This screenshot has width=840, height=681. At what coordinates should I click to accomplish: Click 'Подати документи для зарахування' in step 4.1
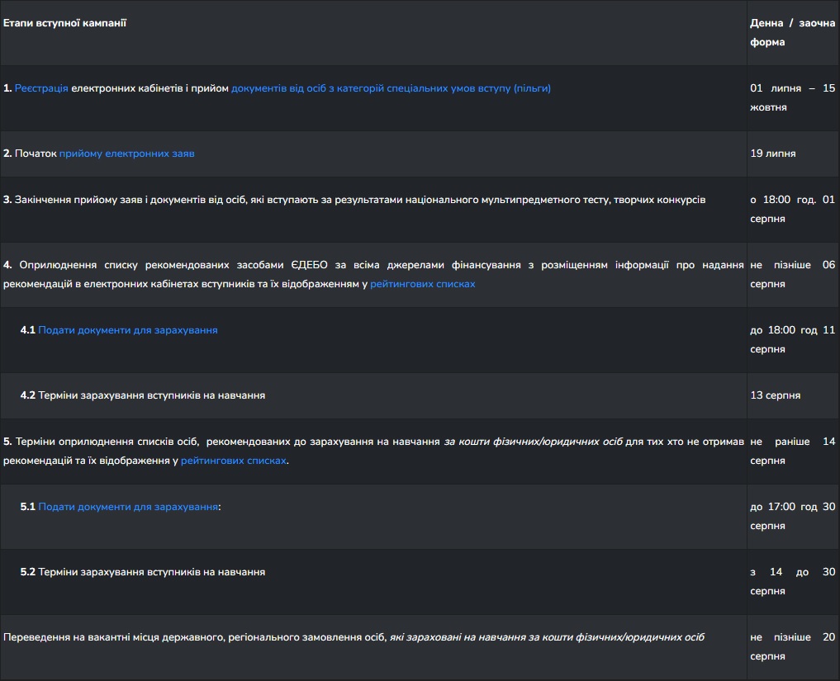coord(128,330)
